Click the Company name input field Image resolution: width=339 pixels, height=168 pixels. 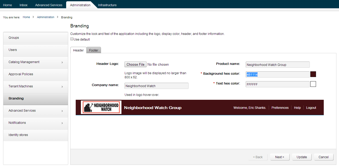coord(156,86)
